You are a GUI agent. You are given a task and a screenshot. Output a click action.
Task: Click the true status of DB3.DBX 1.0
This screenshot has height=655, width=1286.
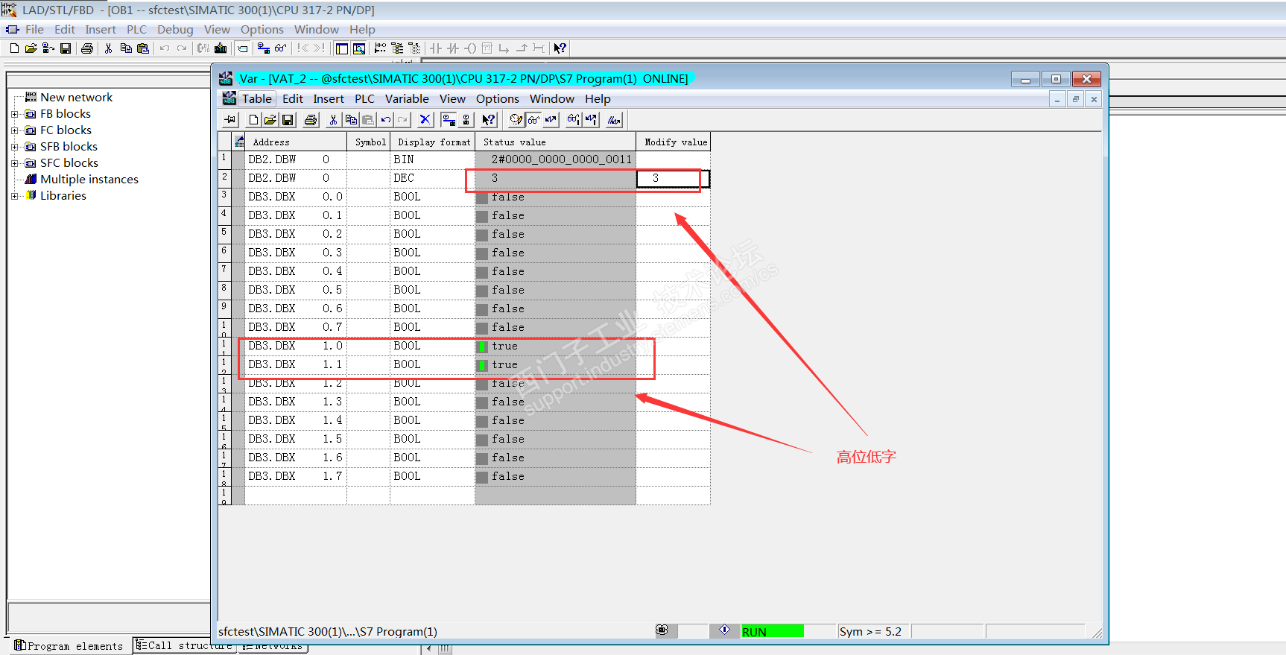[555, 347]
